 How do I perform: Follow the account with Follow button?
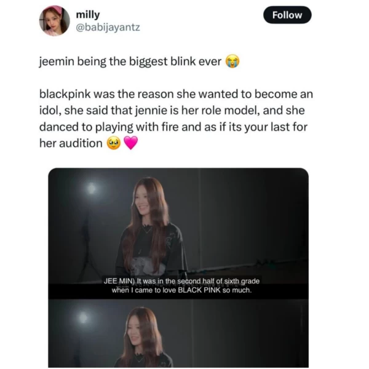287,15
